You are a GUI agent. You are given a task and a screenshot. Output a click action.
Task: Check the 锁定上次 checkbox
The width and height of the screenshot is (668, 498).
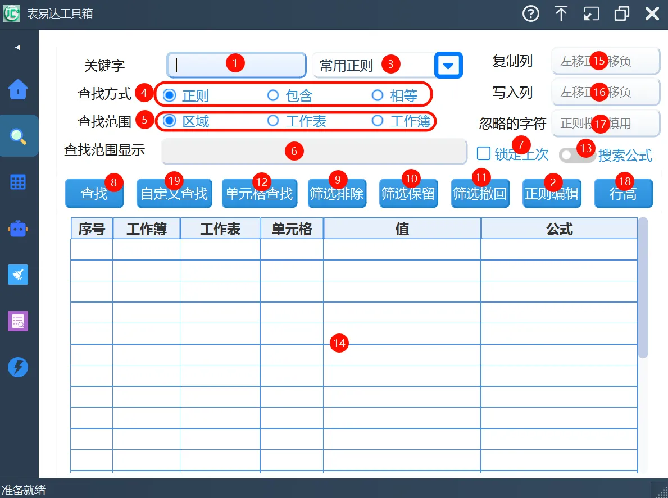pyautogui.click(x=484, y=153)
